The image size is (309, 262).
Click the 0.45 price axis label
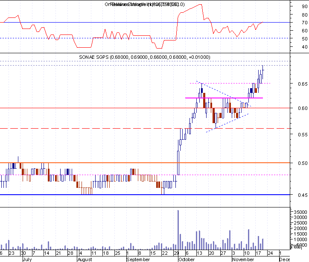(303, 195)
